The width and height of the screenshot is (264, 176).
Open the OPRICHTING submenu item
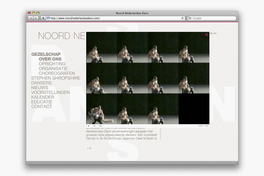(x=52, y=64)
